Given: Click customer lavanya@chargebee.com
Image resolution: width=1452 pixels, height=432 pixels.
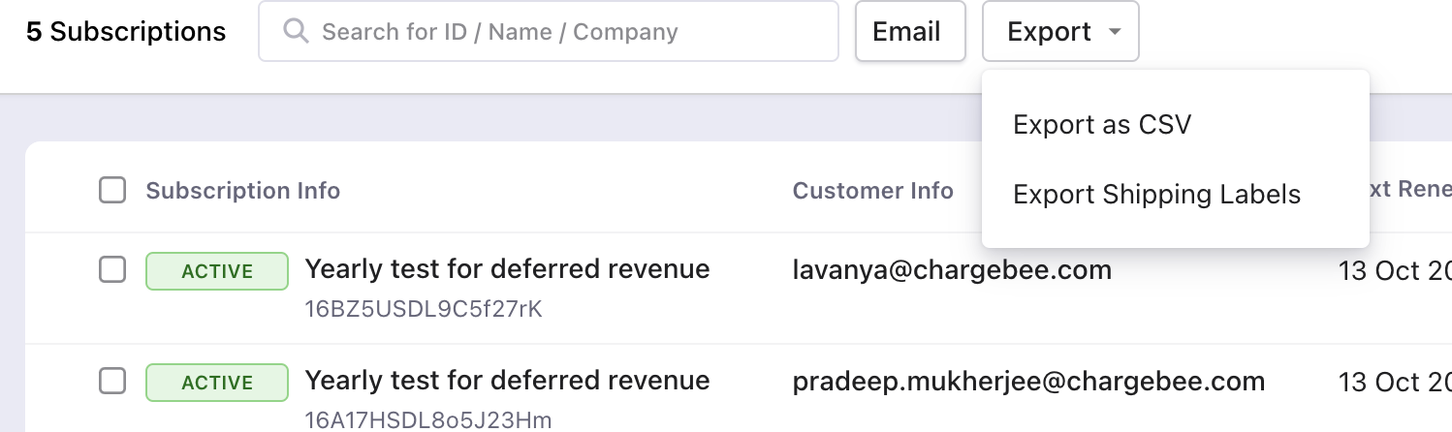Looking at the screenshot, I should [x=952, y=270].
